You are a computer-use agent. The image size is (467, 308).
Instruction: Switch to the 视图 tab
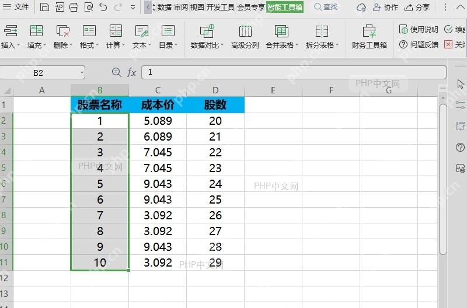pos(197,7)
